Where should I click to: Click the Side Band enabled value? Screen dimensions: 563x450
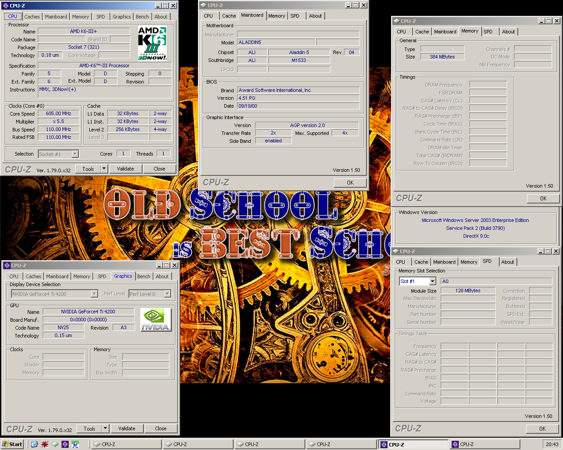(273, 141)
